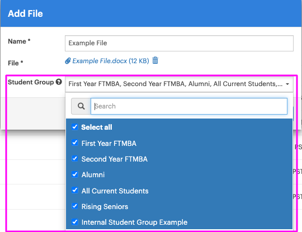
Task: Uncheck First Year FTMBA checkbox
Action: click(x=75, y=143)
